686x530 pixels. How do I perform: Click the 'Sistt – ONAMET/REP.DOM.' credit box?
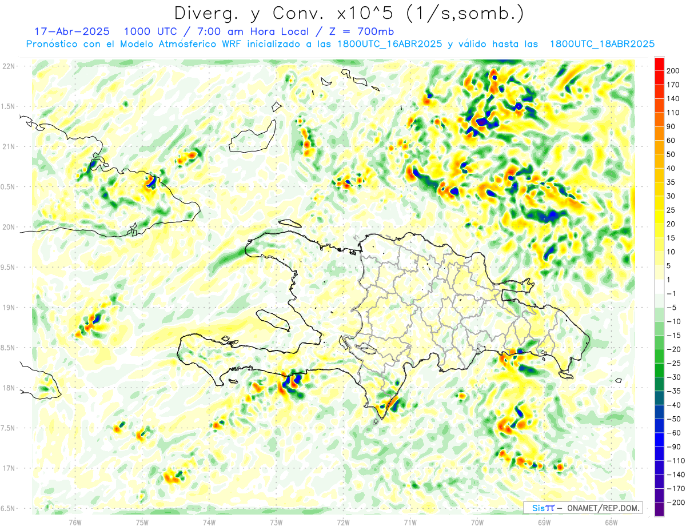point(583,508)
